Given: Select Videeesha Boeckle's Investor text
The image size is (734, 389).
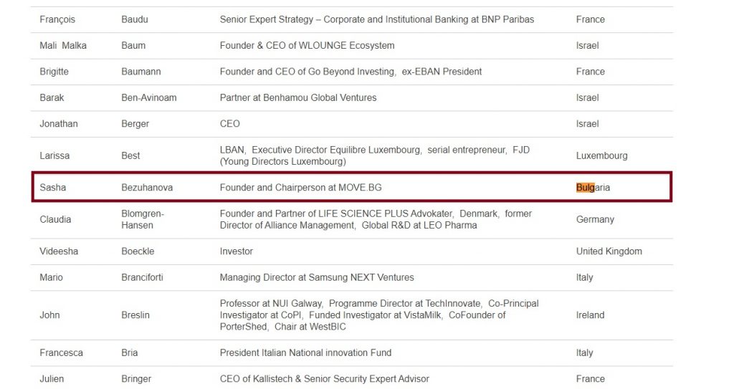Looking at the screenshot, I should (x=236, y=251).
